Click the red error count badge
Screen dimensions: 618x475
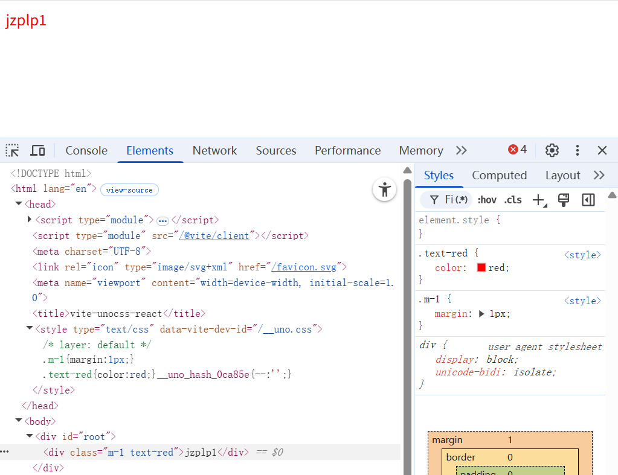pos(518,150)
